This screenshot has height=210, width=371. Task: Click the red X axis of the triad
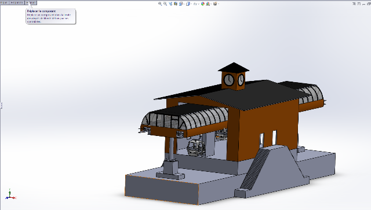coord(14,198)
